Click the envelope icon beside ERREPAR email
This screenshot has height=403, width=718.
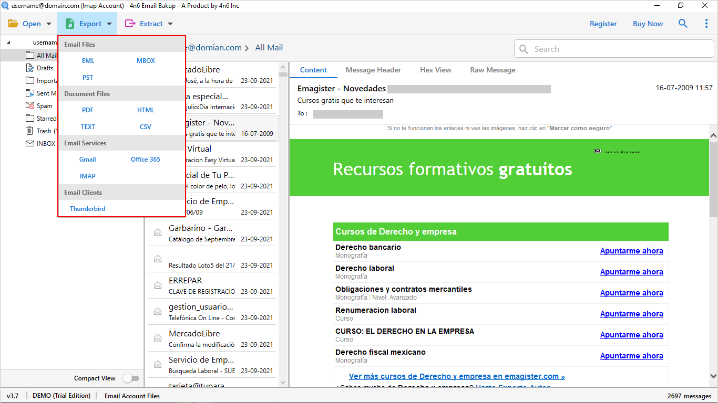(x=157, y=285)
